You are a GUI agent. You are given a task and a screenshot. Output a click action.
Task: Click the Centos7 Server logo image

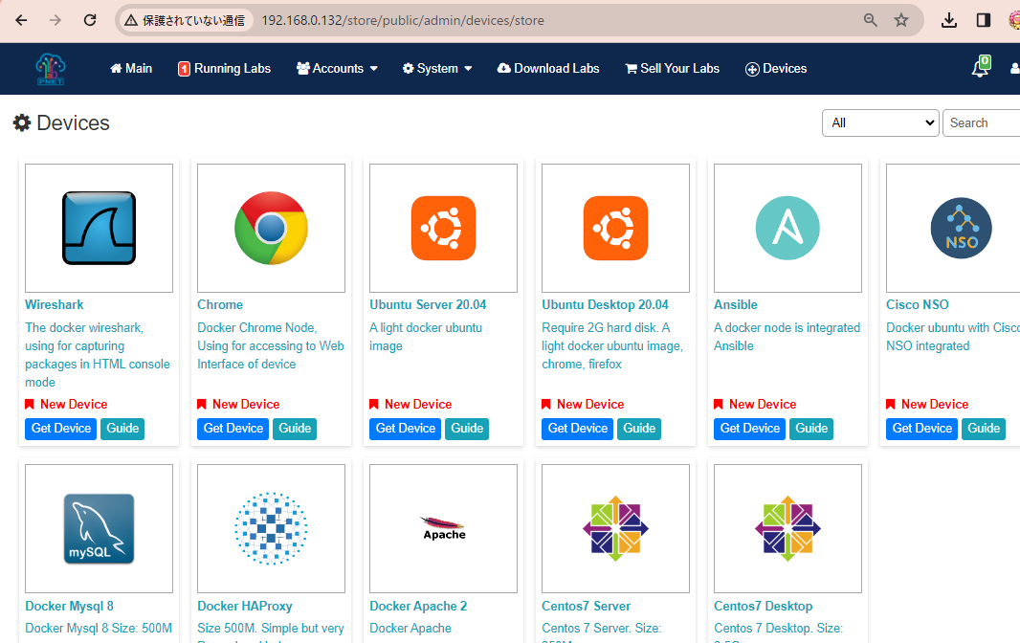tap(615, 528)
